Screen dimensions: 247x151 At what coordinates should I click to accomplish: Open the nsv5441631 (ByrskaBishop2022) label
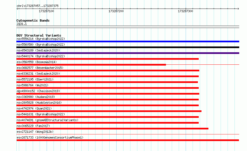coord(41,114)
